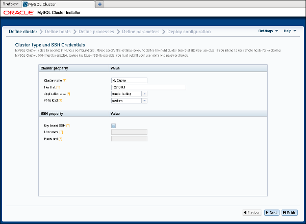The image size is (306, 224).
Task: Show help tooltip for Password
Action: coord(60,139)
